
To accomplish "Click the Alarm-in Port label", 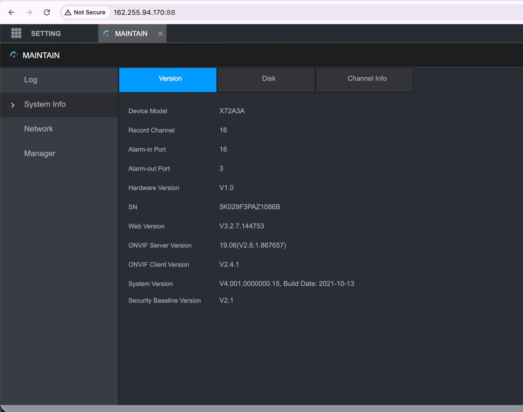I will click(x=147, y=149).
